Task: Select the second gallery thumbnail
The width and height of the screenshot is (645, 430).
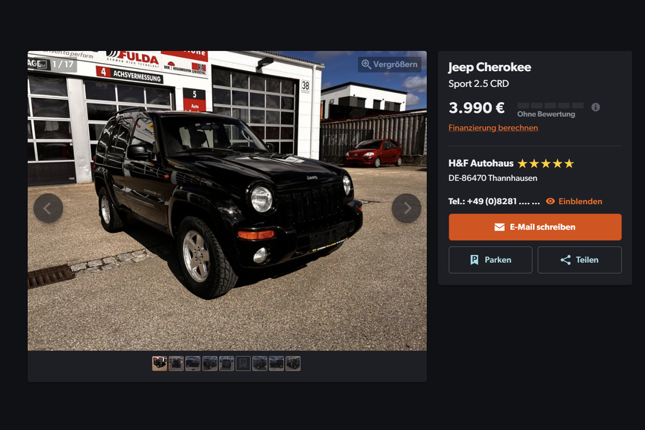Action: [176, 363]
